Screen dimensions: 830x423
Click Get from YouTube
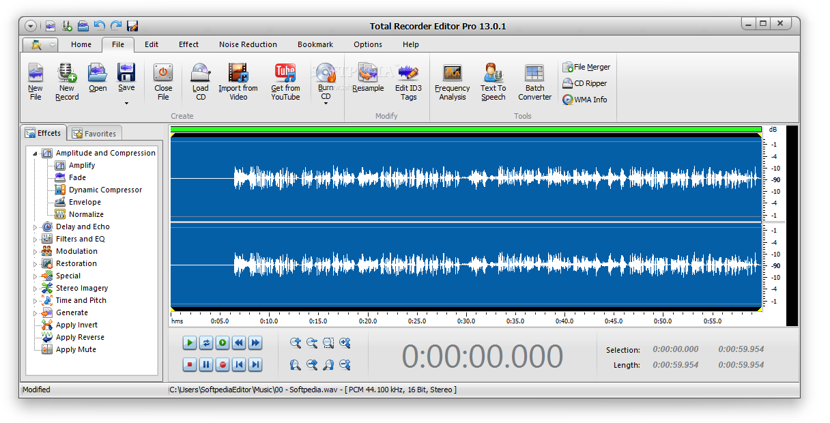pos(285,82)
